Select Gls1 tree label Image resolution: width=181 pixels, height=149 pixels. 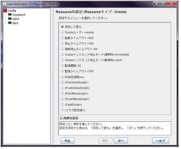point(15,23)
